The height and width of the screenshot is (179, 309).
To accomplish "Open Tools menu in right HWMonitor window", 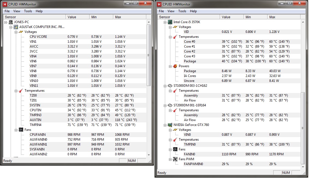I will point(182,11).
